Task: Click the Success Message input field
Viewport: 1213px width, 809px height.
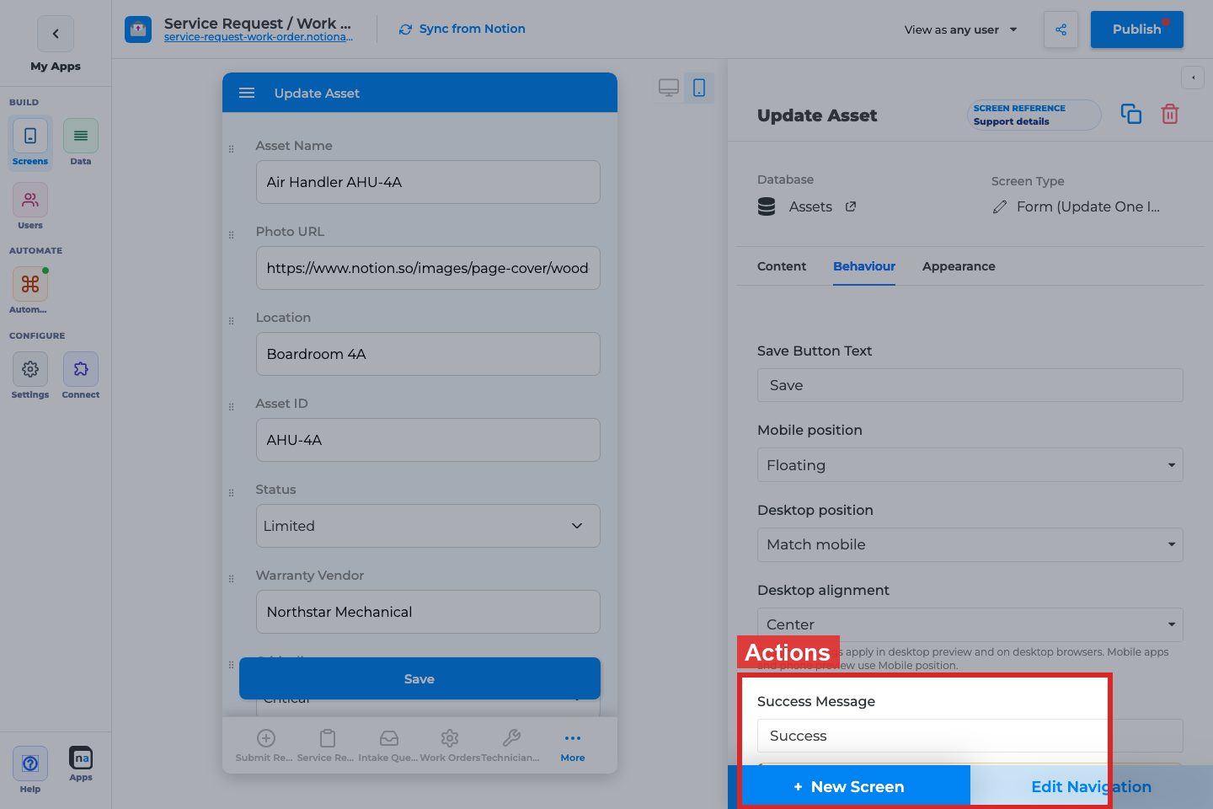Action: tap(970, 736)
